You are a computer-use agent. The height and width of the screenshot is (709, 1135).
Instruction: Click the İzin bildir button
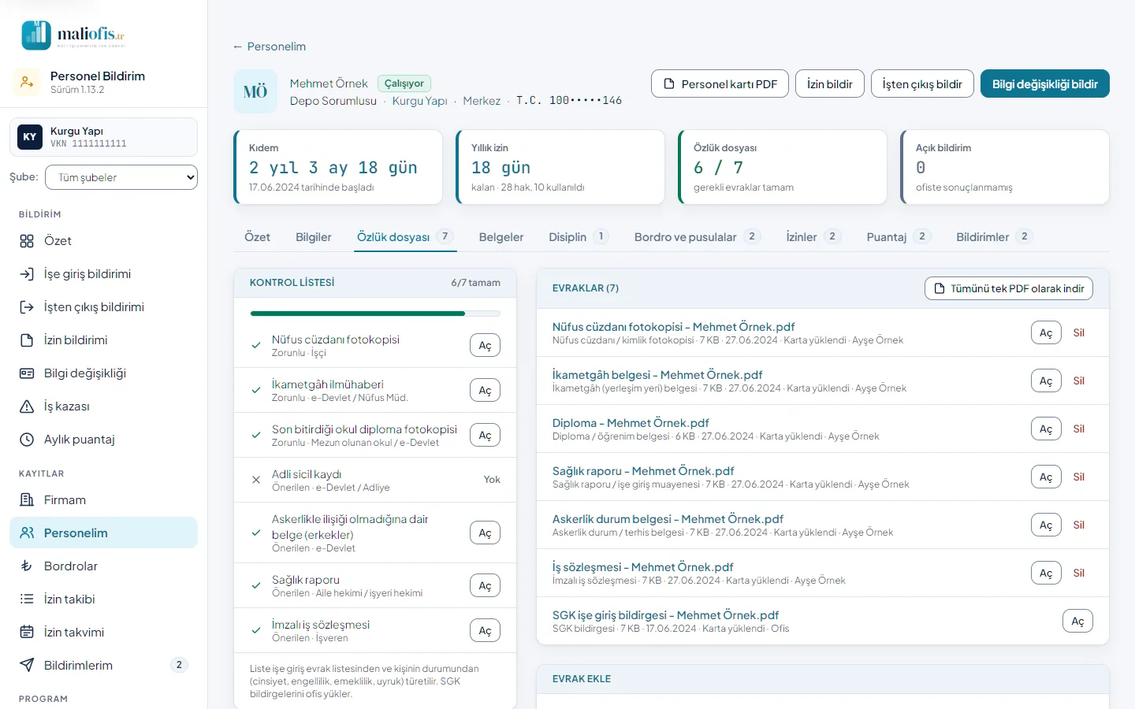830,84
